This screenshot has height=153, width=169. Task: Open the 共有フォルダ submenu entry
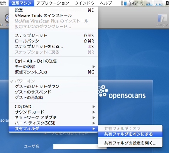tap(53, 129)
